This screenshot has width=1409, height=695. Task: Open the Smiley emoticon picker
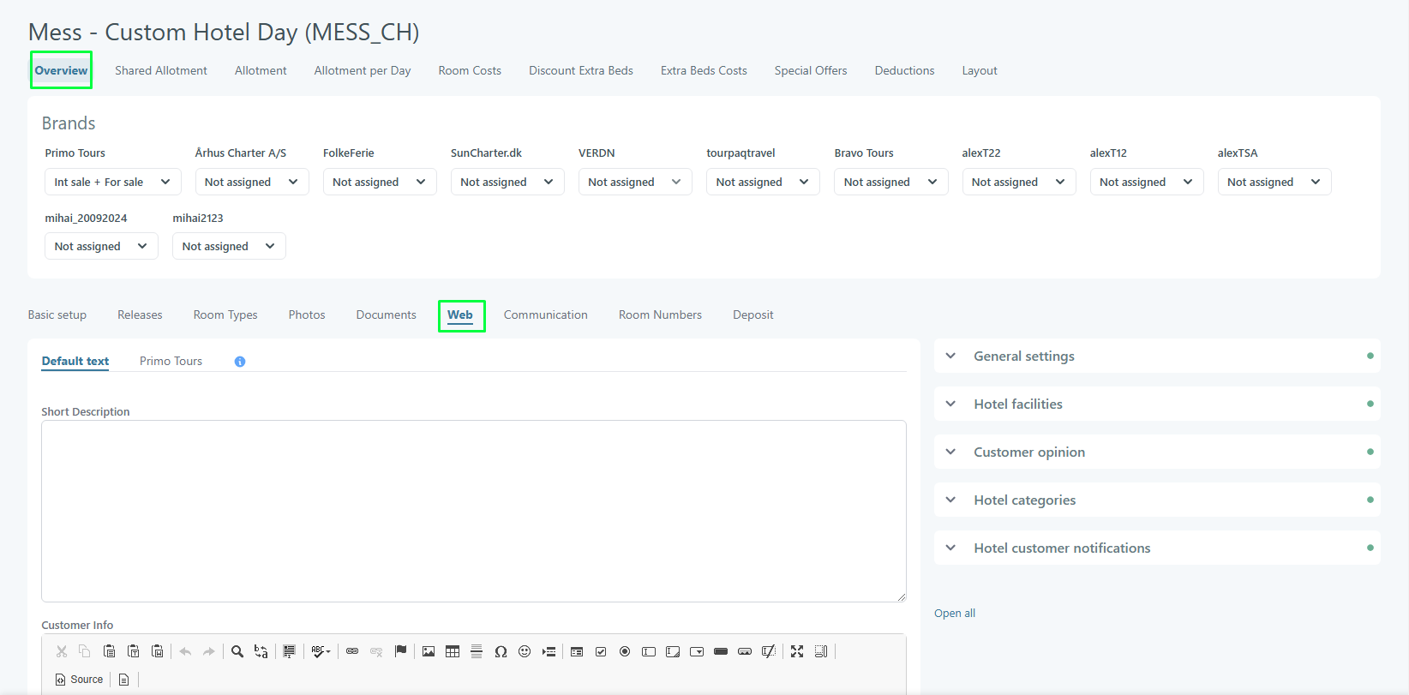(x=525, y=651)
